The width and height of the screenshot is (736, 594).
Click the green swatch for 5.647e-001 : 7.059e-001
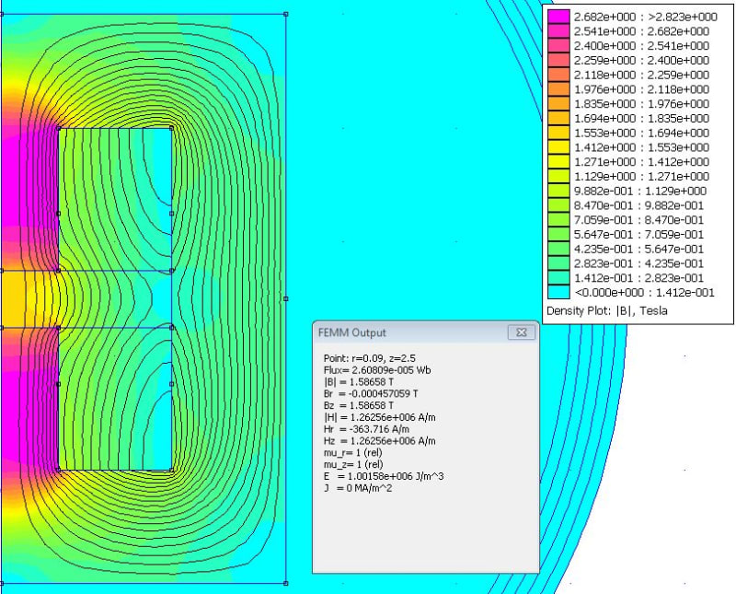click(x=558, y=235)
